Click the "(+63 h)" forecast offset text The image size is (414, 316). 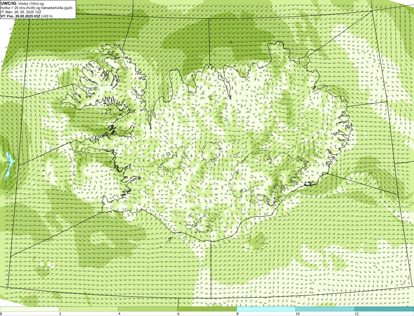point(47,16)
